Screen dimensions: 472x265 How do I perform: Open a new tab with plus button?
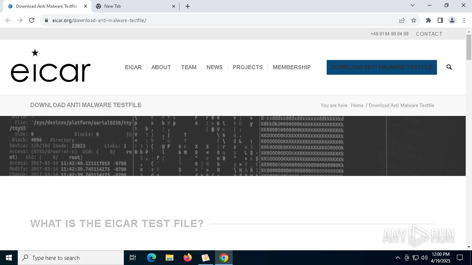coord(188,6)
